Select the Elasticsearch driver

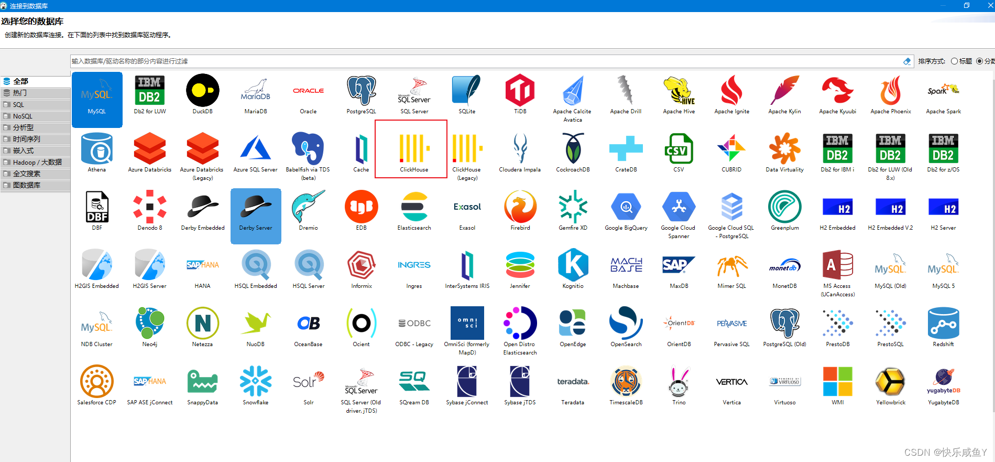coord(414,211)
